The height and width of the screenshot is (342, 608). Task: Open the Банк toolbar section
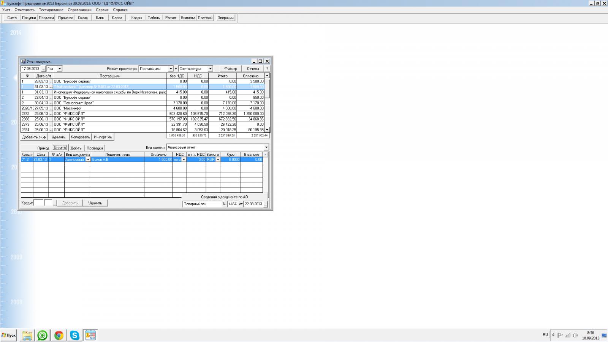pyautogui.click(x=100, y=18)
